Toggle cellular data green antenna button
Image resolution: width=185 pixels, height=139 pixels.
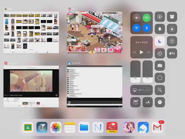click(x=147, y=18)
